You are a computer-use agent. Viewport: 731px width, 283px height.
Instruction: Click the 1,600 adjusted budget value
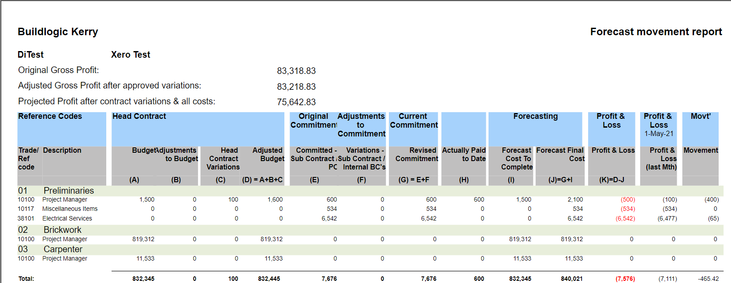(x=275, y=199)
